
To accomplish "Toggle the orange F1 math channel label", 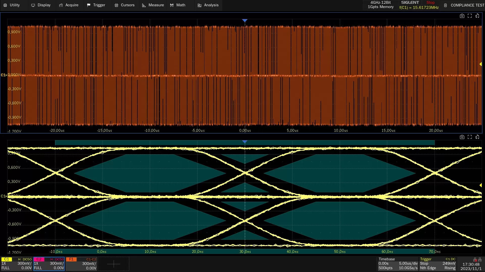I will [71, 259].
